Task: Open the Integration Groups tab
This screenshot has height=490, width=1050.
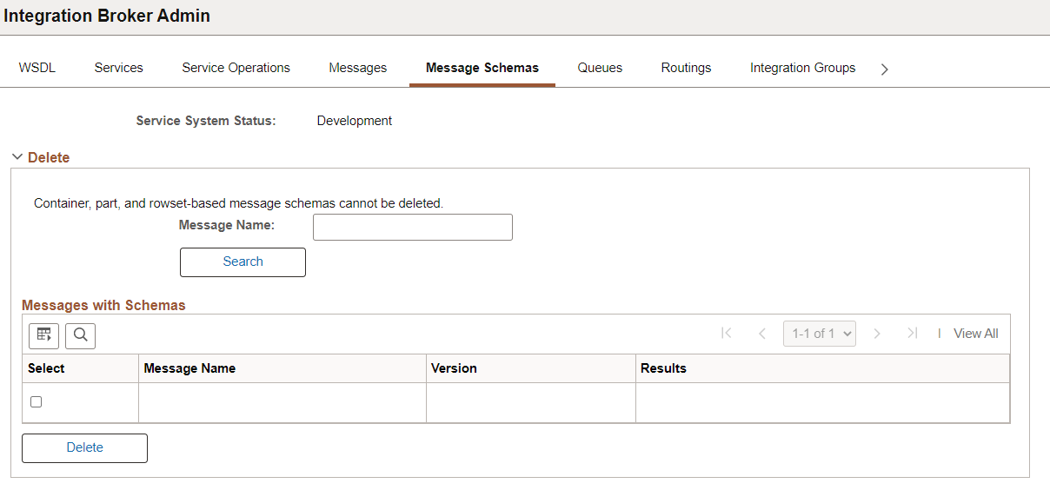Action: 802,68
